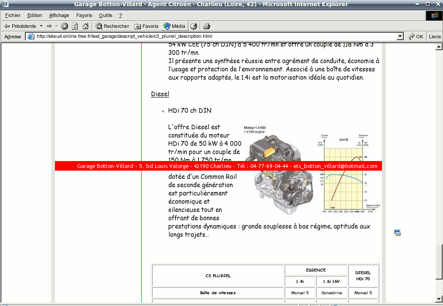Click the red Garage Botton-Villard contact banner
Image resolution: width=443 pixels, height=306 pixels.
[218, 166]
